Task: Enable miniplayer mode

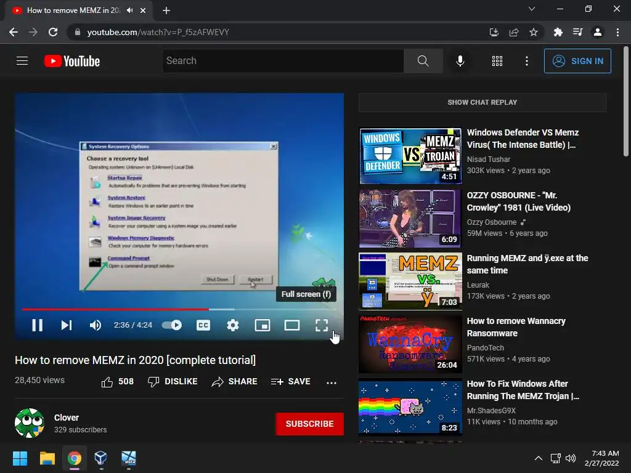Action: 263,325
